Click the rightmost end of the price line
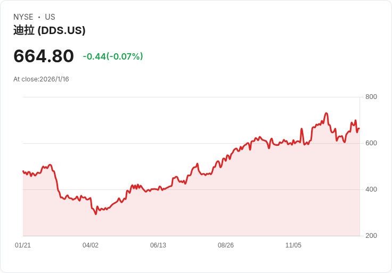This screenshot has width=392, height=273. (x=359, y=128)
